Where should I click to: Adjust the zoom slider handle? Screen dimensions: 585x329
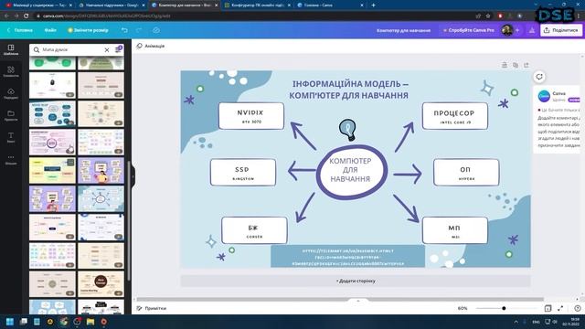click(504, 308)
